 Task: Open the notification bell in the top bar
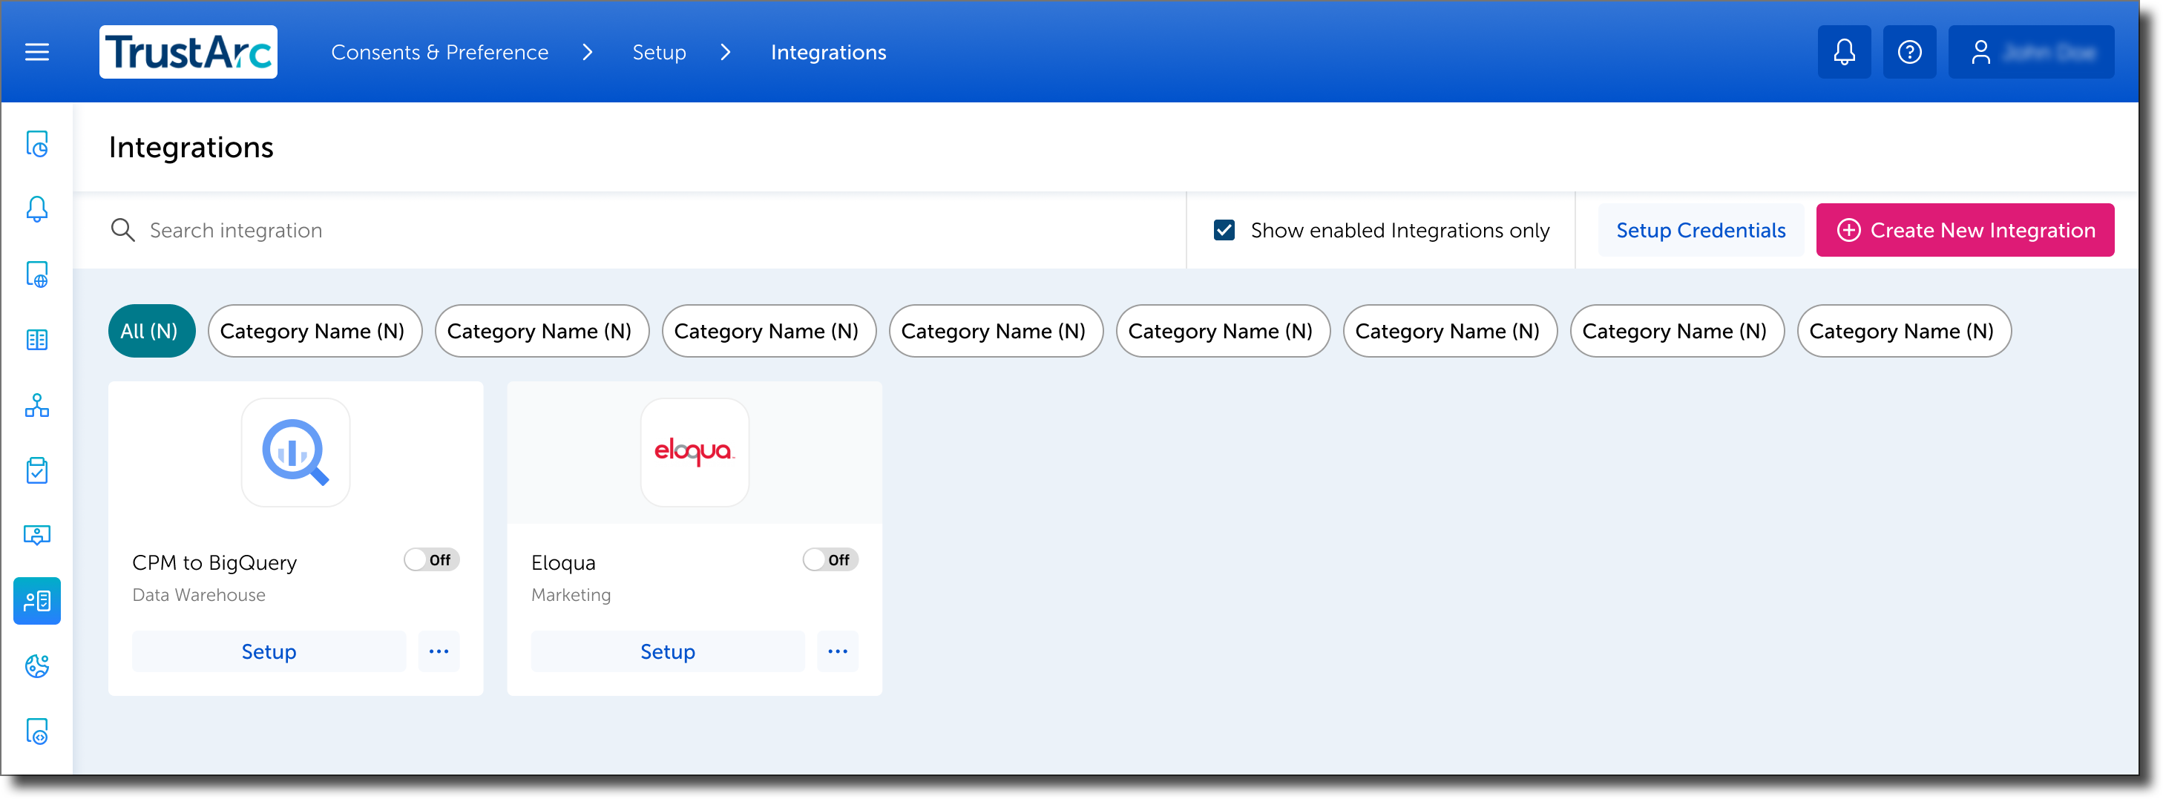coord(1844,51)
